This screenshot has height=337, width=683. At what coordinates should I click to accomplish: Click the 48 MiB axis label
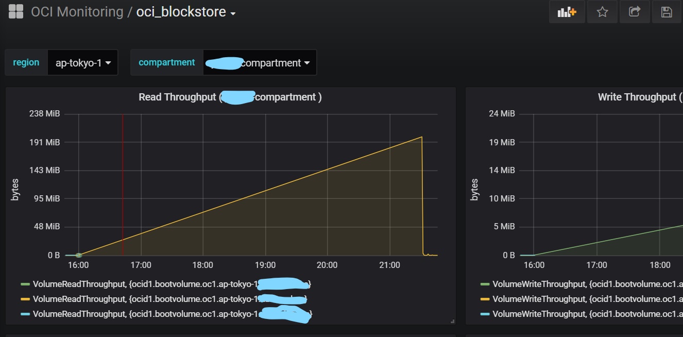point(47,227)
